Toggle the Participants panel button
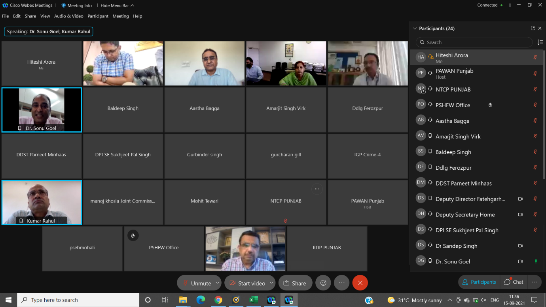 click(479, 282)
